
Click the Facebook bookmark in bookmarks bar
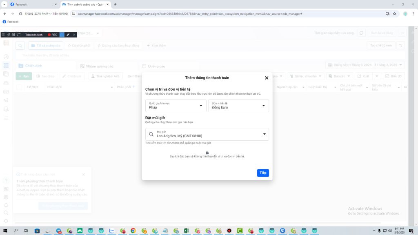[x=11, y=22]
